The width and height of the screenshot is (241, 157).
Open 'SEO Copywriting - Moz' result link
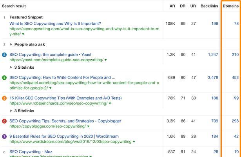click(x=31, y=152)
